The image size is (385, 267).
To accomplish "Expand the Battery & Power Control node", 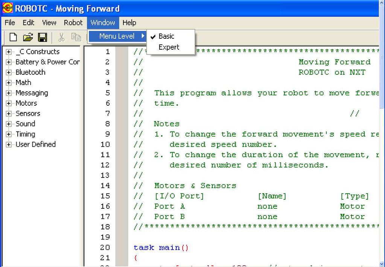I will coord(9,62).
